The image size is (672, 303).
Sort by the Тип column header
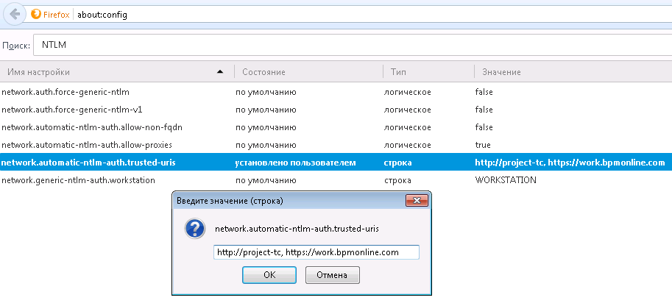tap(428, 72)
